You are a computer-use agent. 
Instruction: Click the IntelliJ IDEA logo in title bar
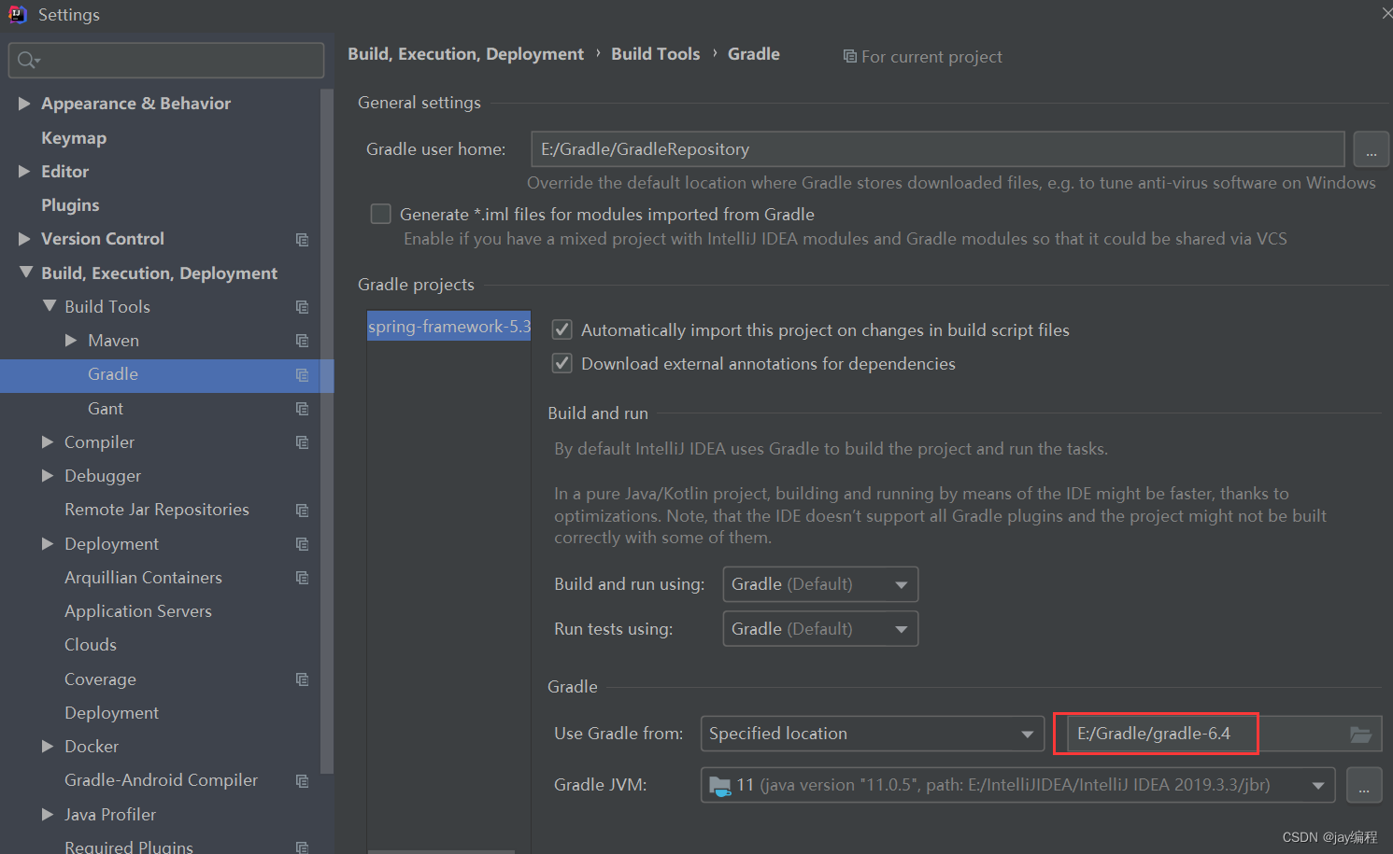click(x=17, y=14)
